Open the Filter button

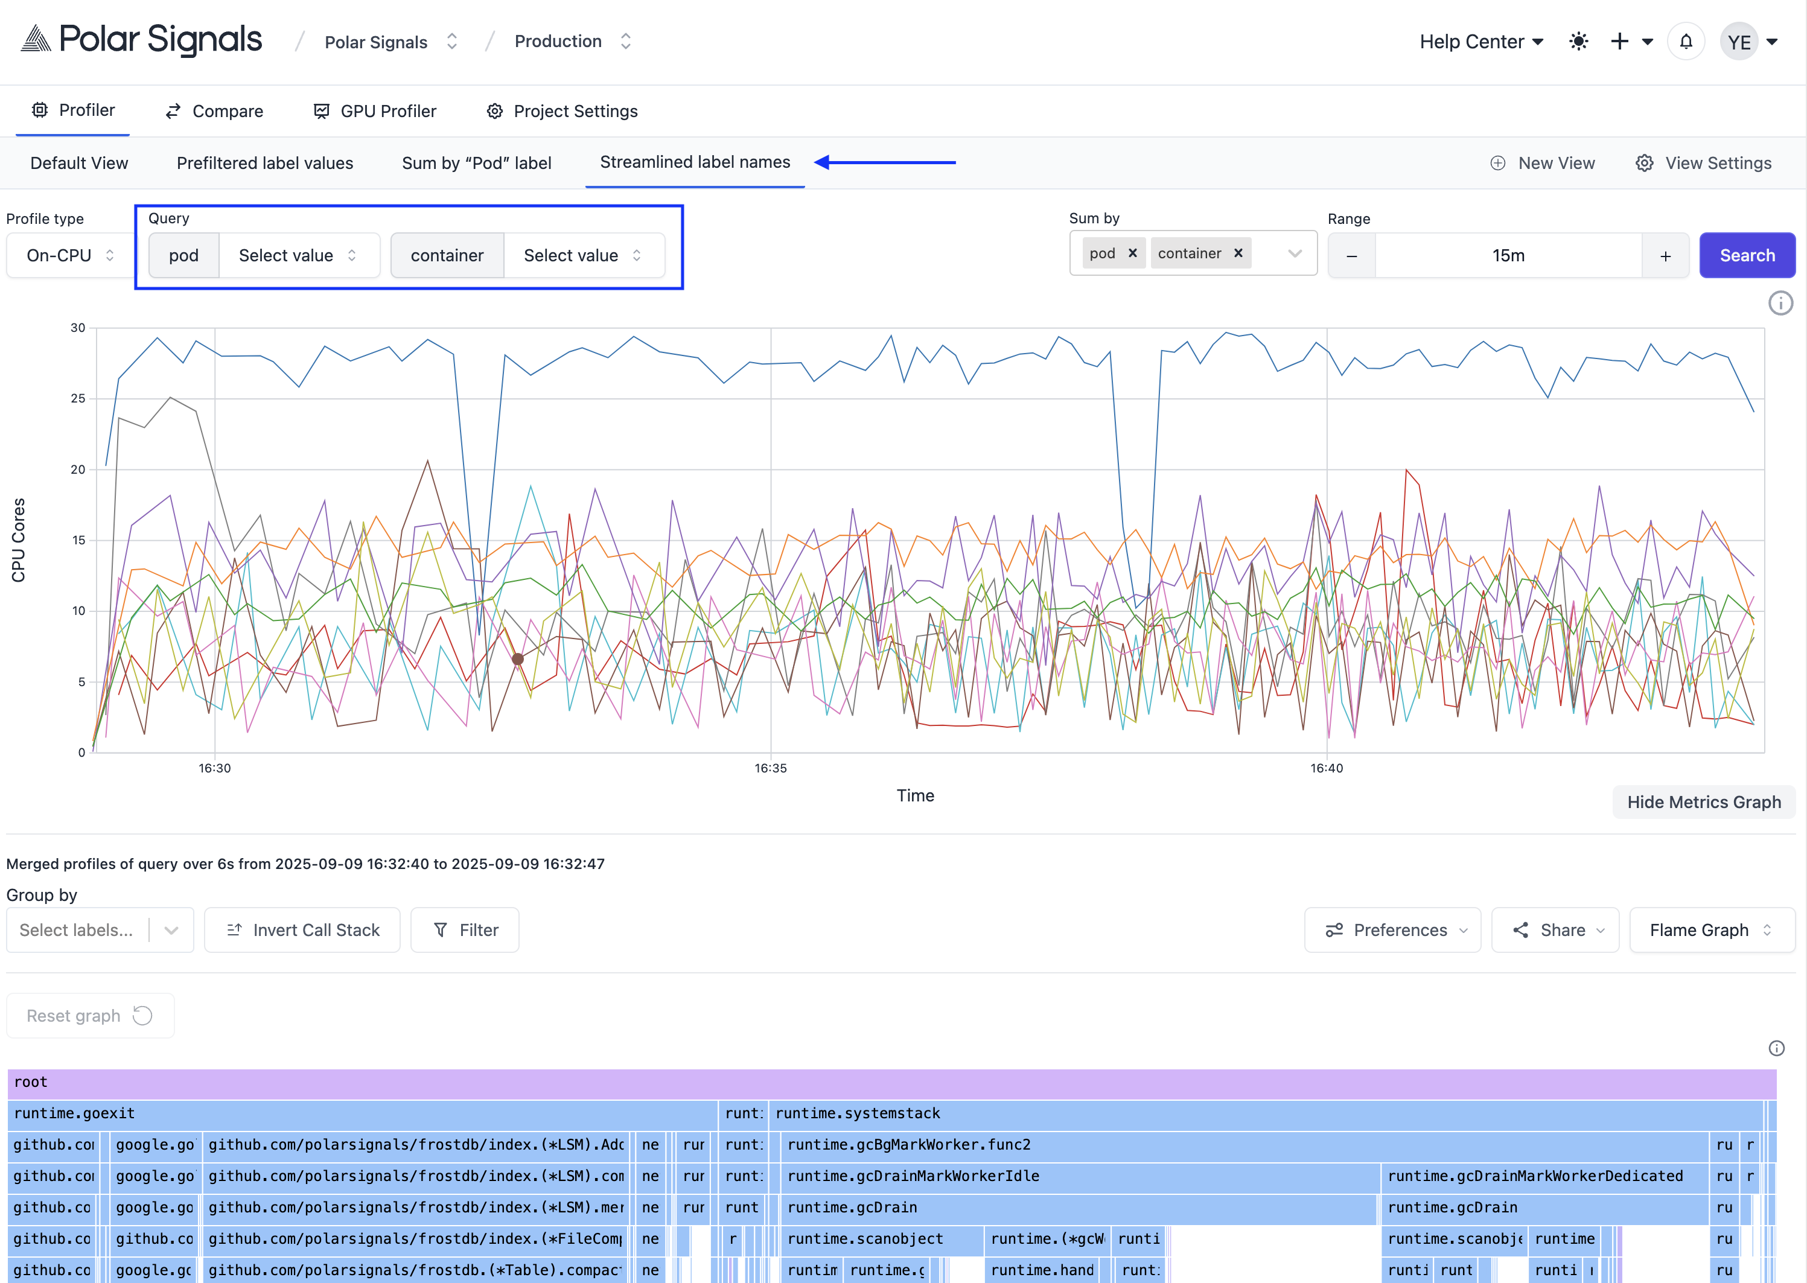pyautogui.click(x=465, y=931)
